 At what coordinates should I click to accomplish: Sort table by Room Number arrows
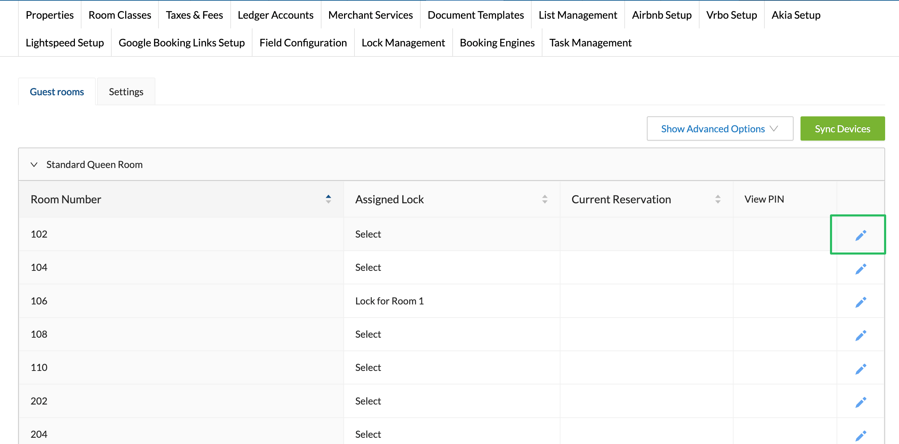pos(328,199)
